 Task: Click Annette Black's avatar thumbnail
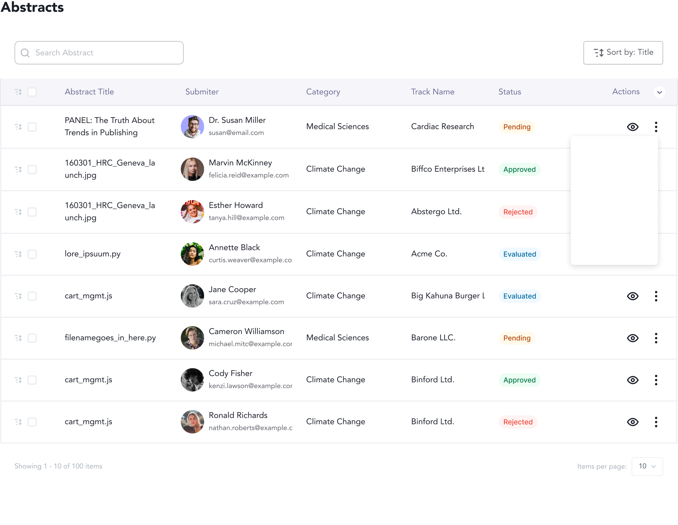tap(192, 254)
